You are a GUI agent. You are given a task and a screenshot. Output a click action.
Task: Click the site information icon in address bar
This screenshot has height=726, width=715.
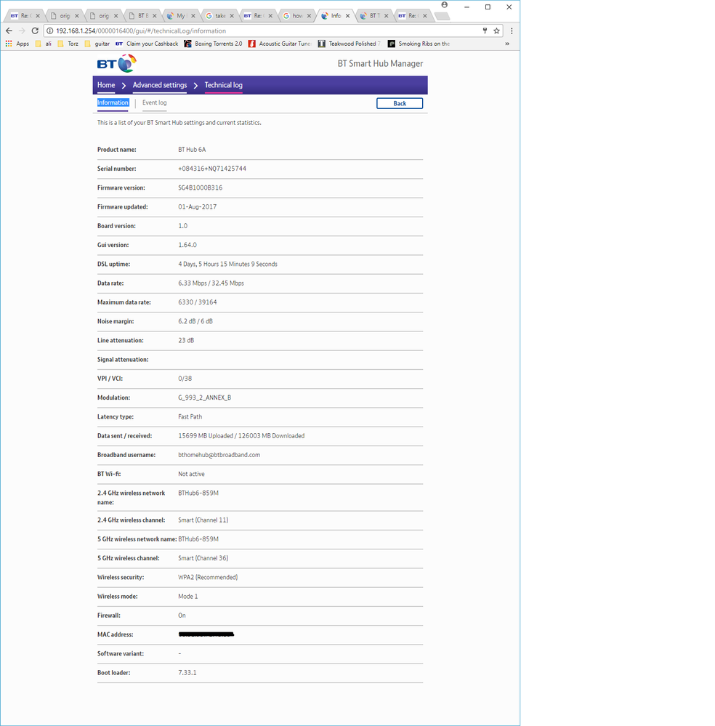tap(50, 31)
